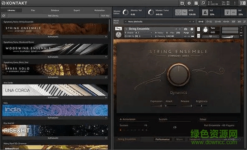247x150 pixels.
Task: Click the Master Vol knob
Action: [125, 12]
